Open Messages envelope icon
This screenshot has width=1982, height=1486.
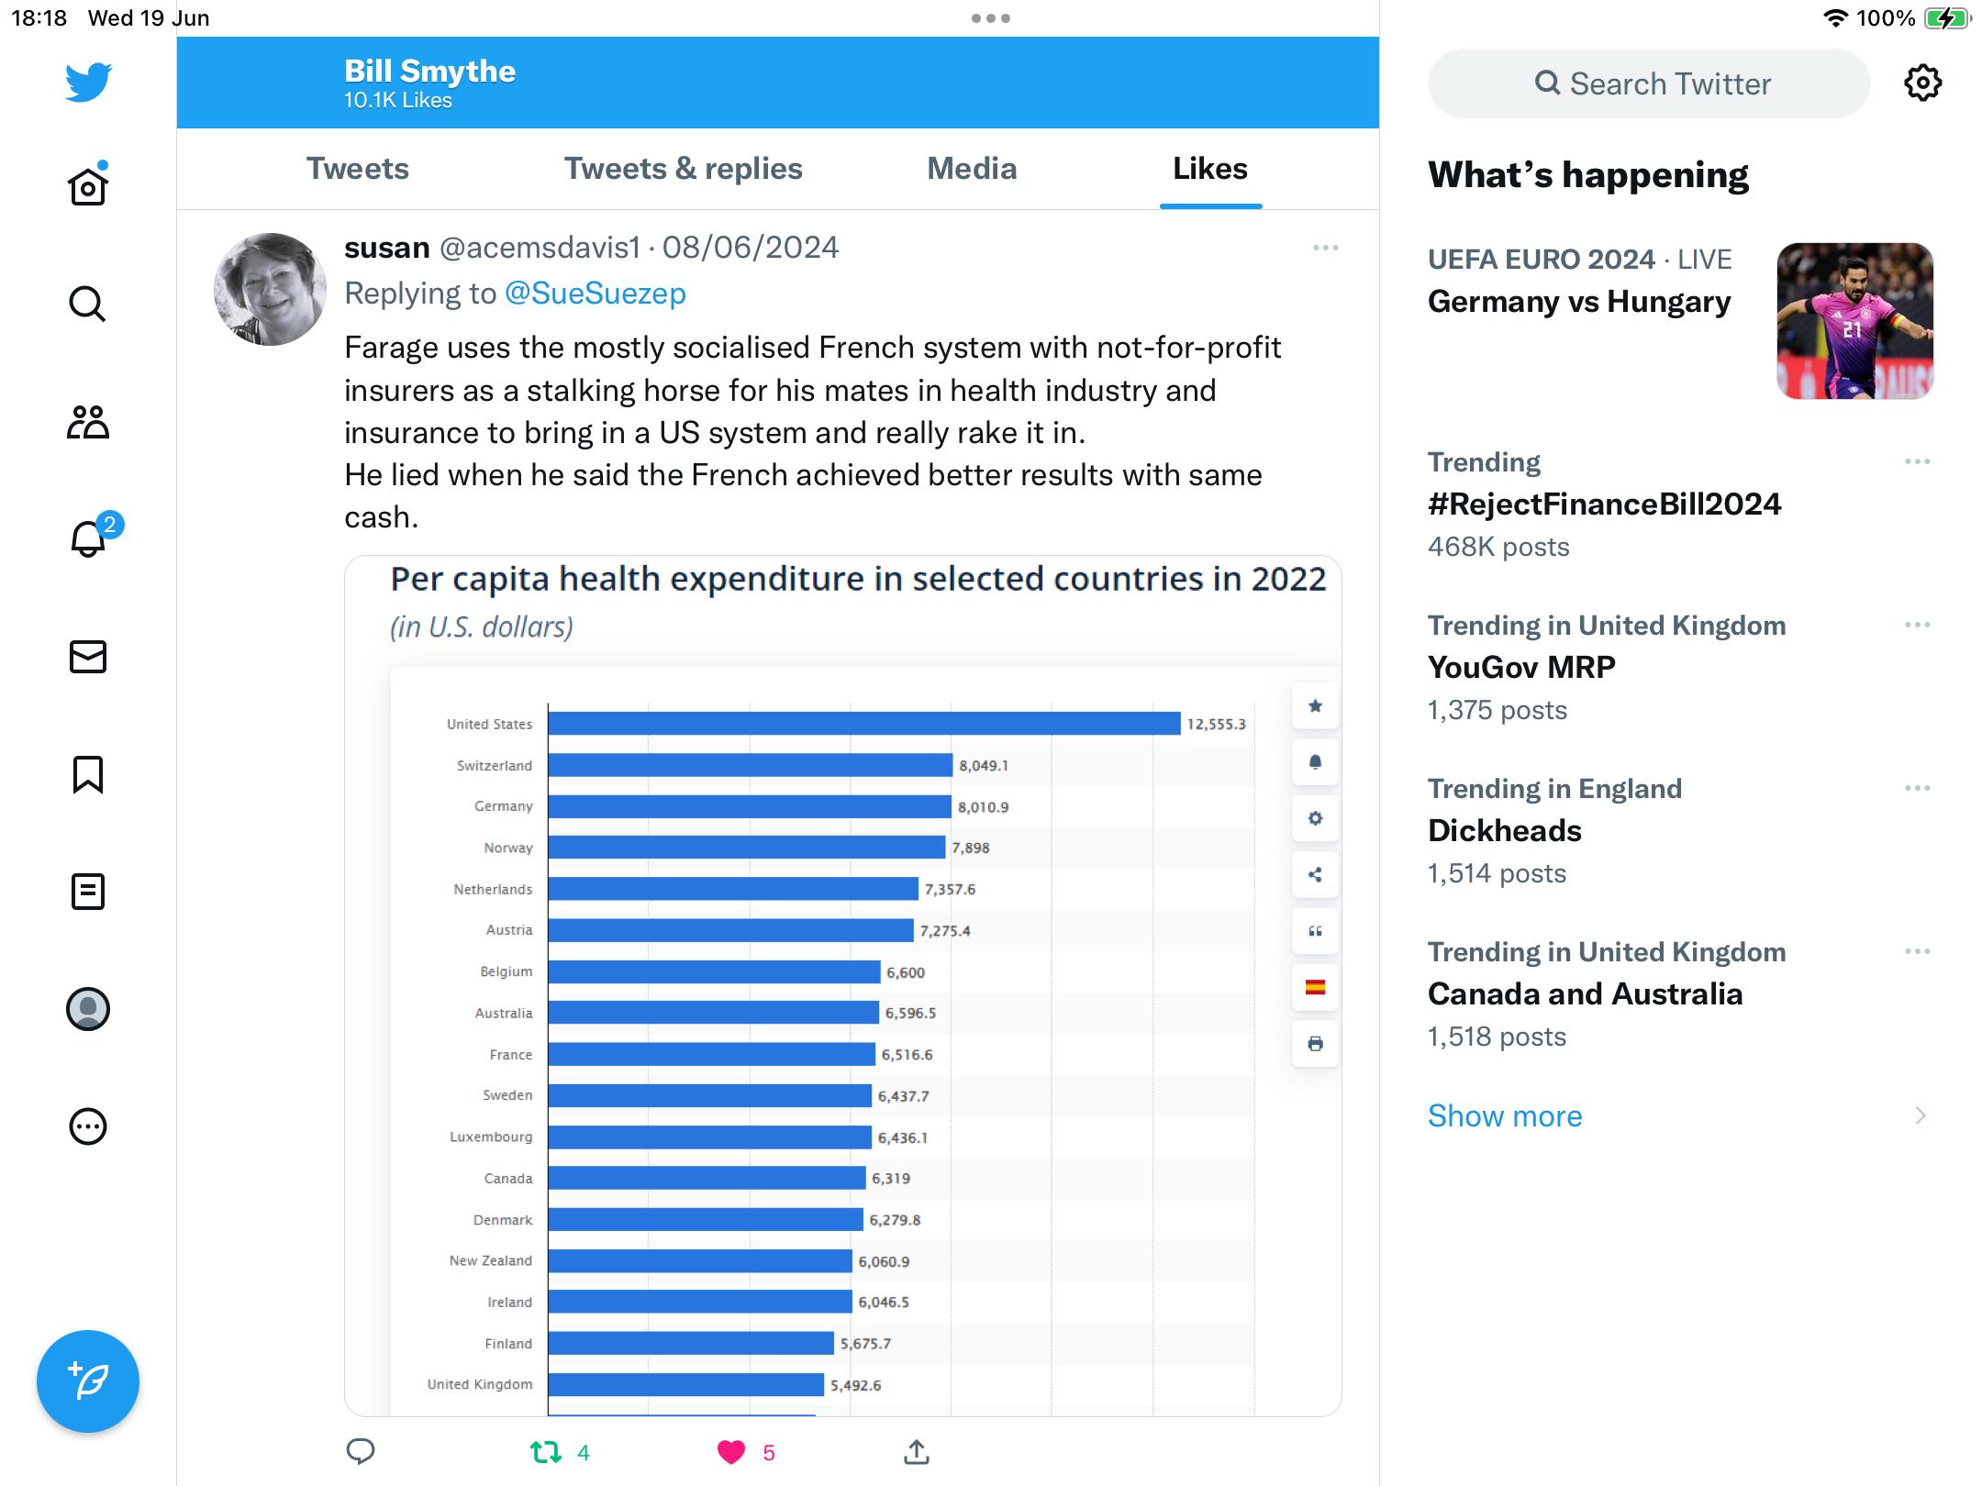(88, 657)
